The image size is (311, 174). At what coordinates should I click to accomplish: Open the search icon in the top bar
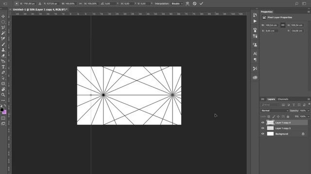297,3
